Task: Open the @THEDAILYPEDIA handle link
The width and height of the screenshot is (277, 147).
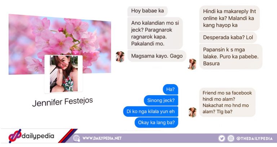Action: (x=254, y=138)
